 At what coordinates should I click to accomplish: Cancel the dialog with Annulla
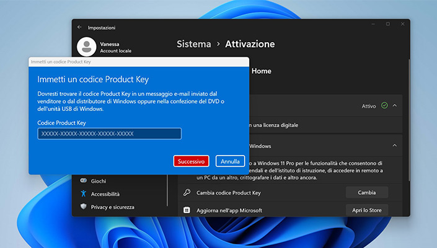[x=230, y=161]
